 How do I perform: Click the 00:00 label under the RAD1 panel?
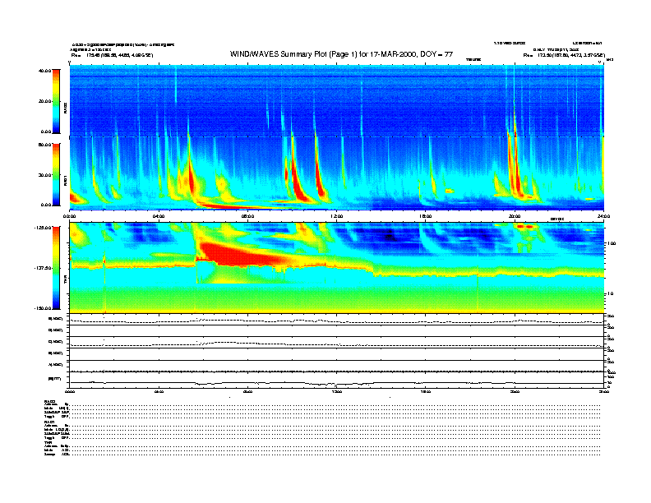71,215
